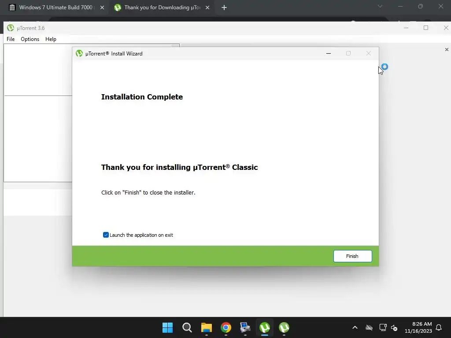Click the muted volume tray icon
Screen dimensions: 451x338
pyautogui.click(x=394, y=327)
